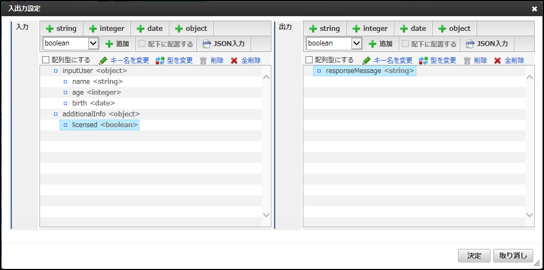
Task: Click the additionalInfo node square icon
Action: point(56,114)
